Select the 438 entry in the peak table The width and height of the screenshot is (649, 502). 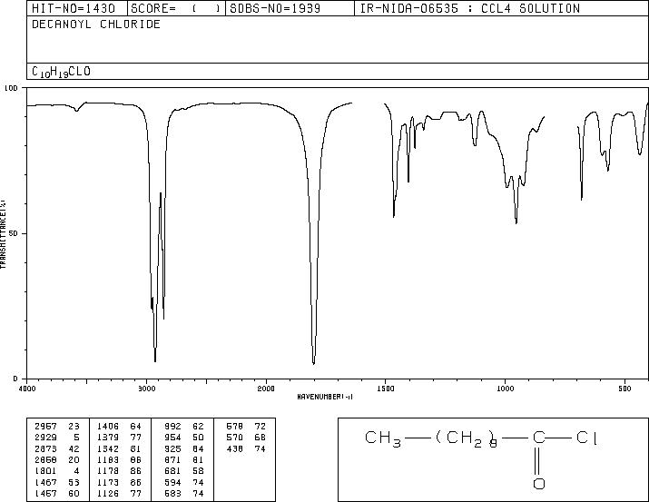point(246,448)
